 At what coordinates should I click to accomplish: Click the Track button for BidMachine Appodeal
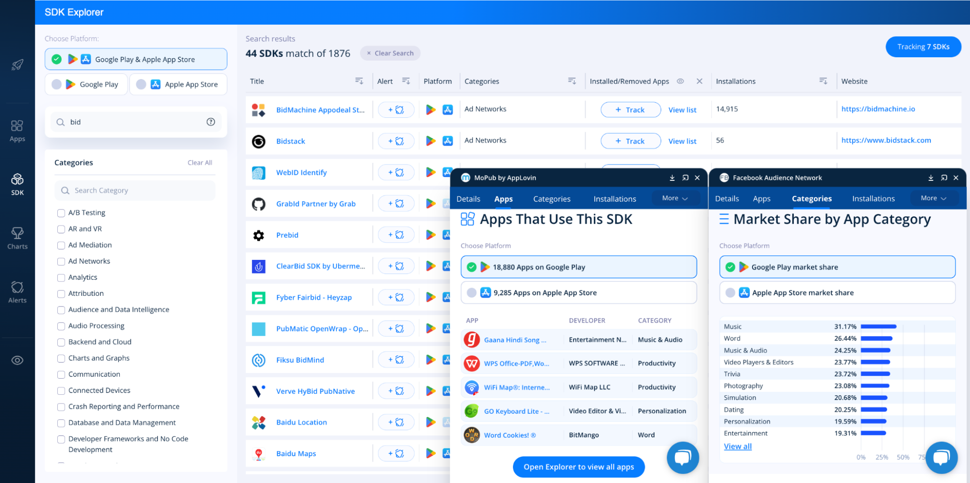click(630, 110)
